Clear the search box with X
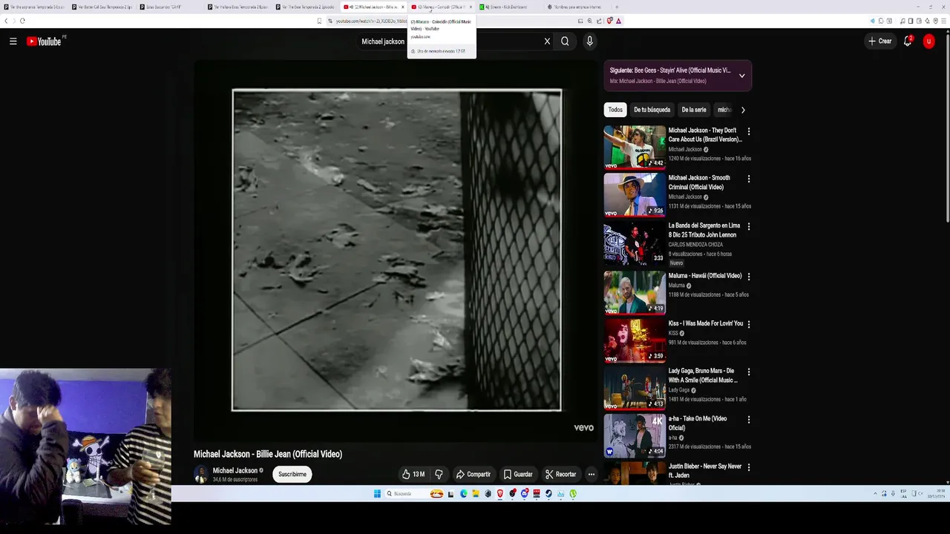 click(x=547, y=42)
